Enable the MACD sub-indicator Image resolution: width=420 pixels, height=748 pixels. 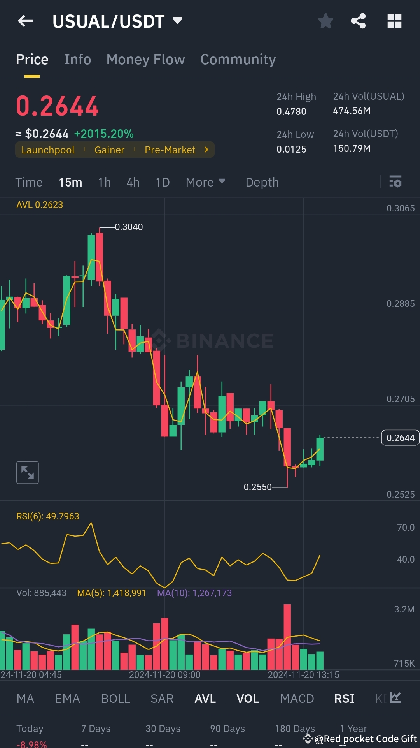point(297,699)
